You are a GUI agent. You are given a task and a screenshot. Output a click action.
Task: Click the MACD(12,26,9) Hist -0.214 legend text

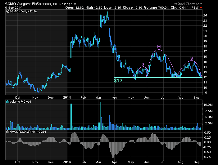28,132
